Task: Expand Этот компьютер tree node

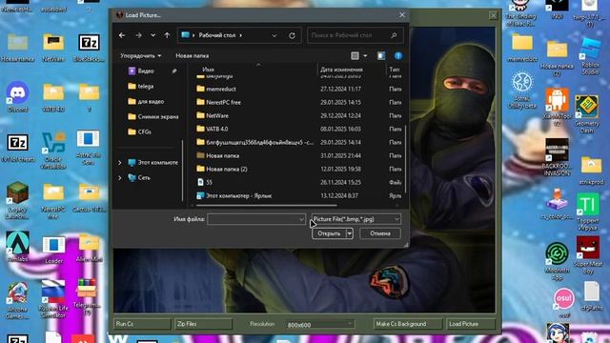Action: click(x=120, y=162)
